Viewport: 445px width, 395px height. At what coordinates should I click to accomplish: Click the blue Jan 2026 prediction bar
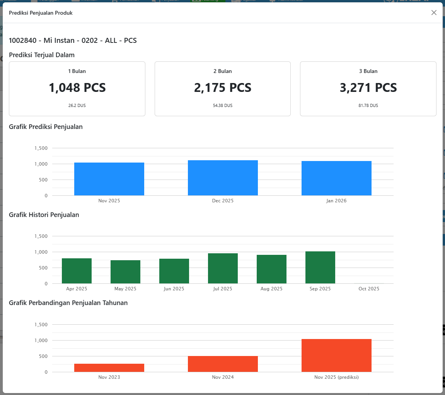[x=336, y=178]
